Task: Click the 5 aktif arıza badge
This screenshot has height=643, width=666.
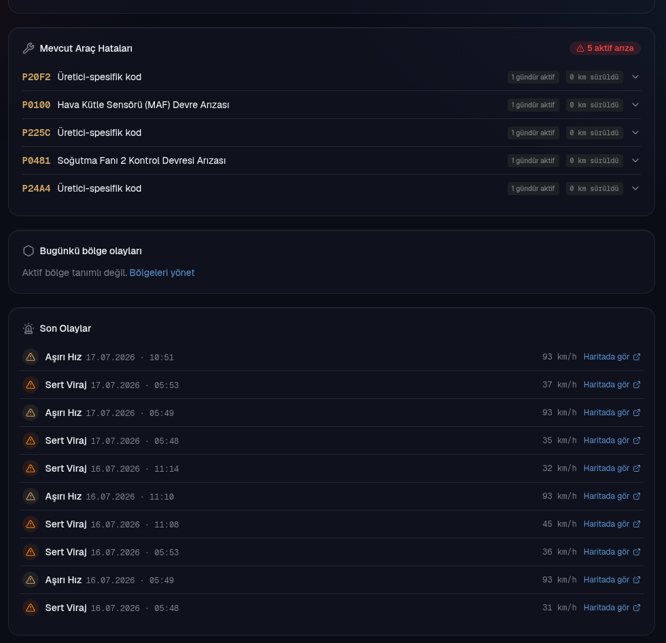Action: (605, 48)
